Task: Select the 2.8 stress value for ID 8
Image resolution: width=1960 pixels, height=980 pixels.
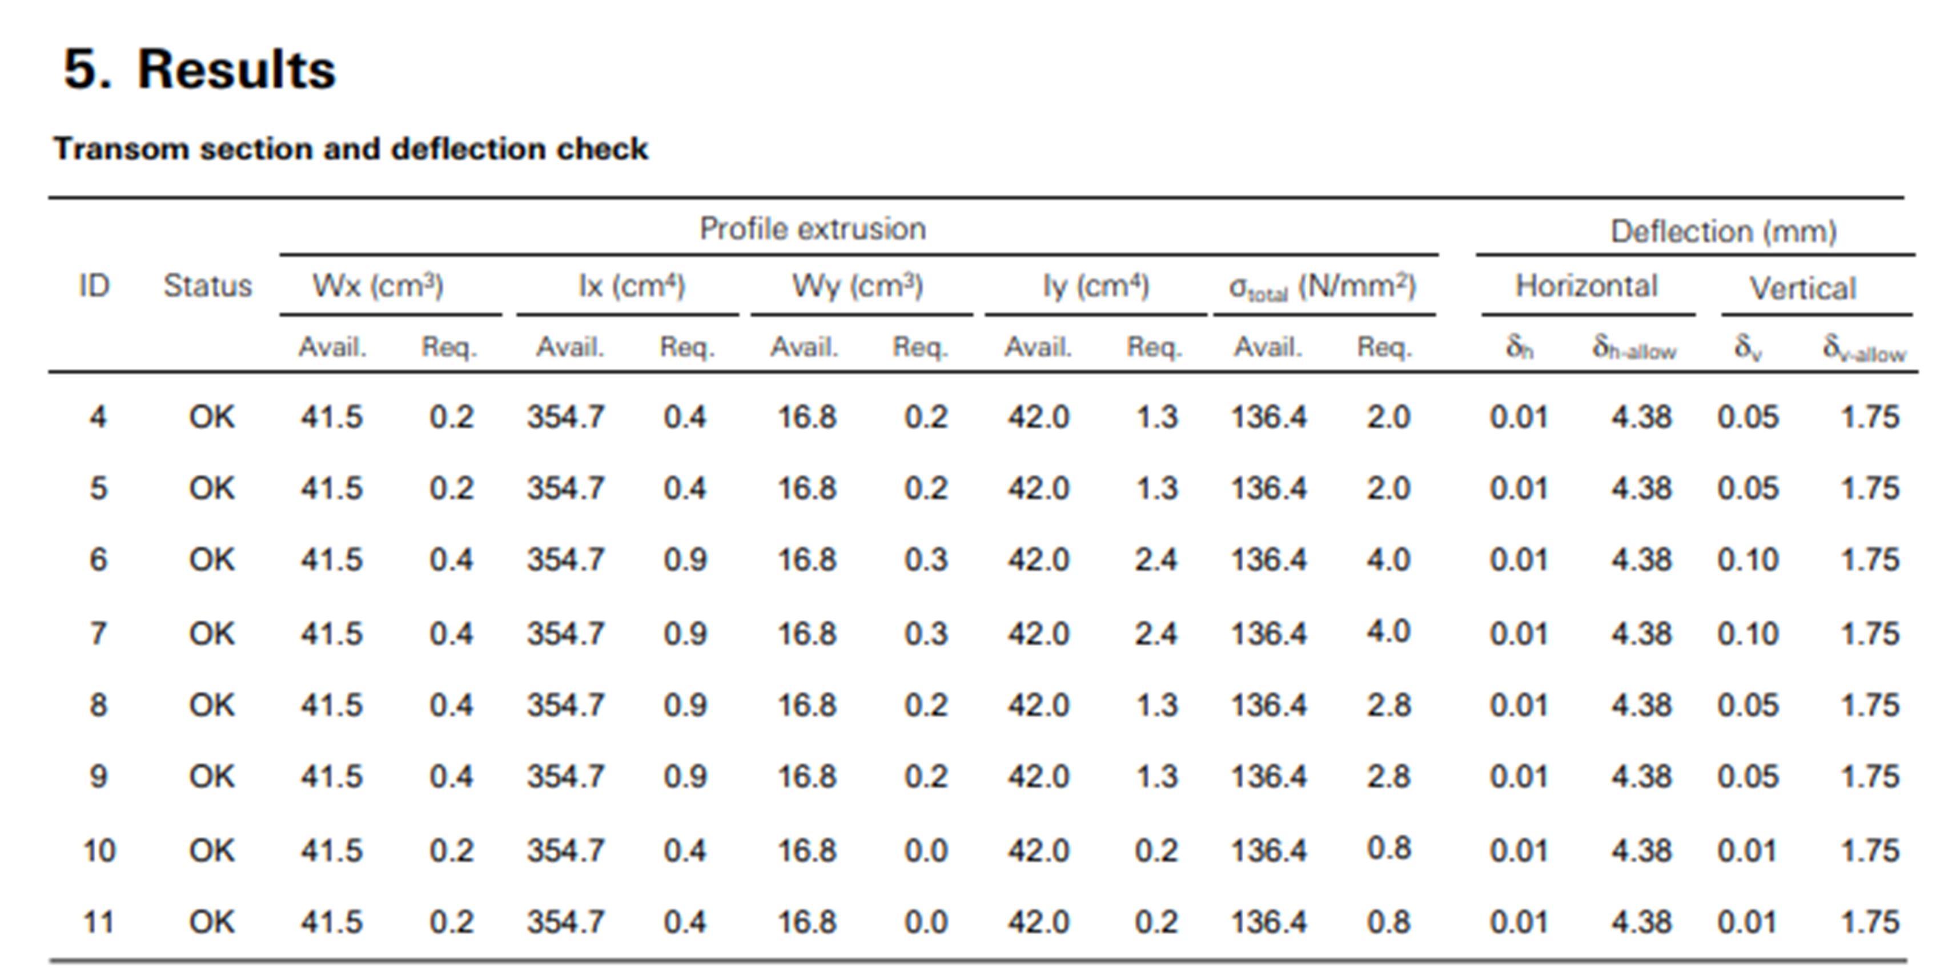Action: tap(1388, 705)
